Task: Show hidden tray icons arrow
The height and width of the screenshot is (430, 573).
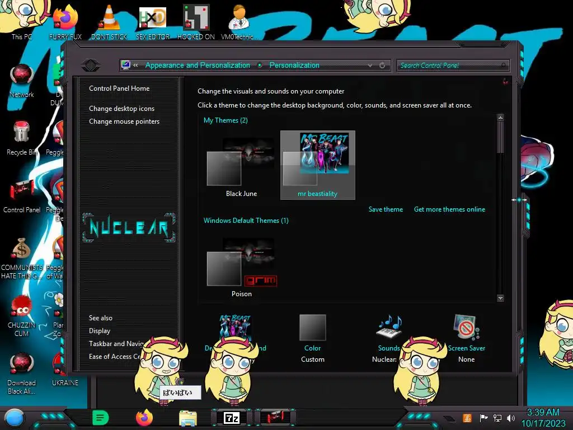Action: tap(449, 418)
